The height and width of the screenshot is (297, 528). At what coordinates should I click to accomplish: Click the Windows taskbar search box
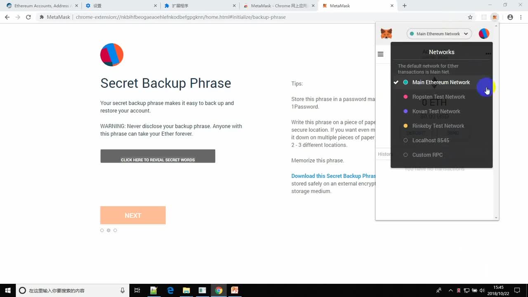73,290
